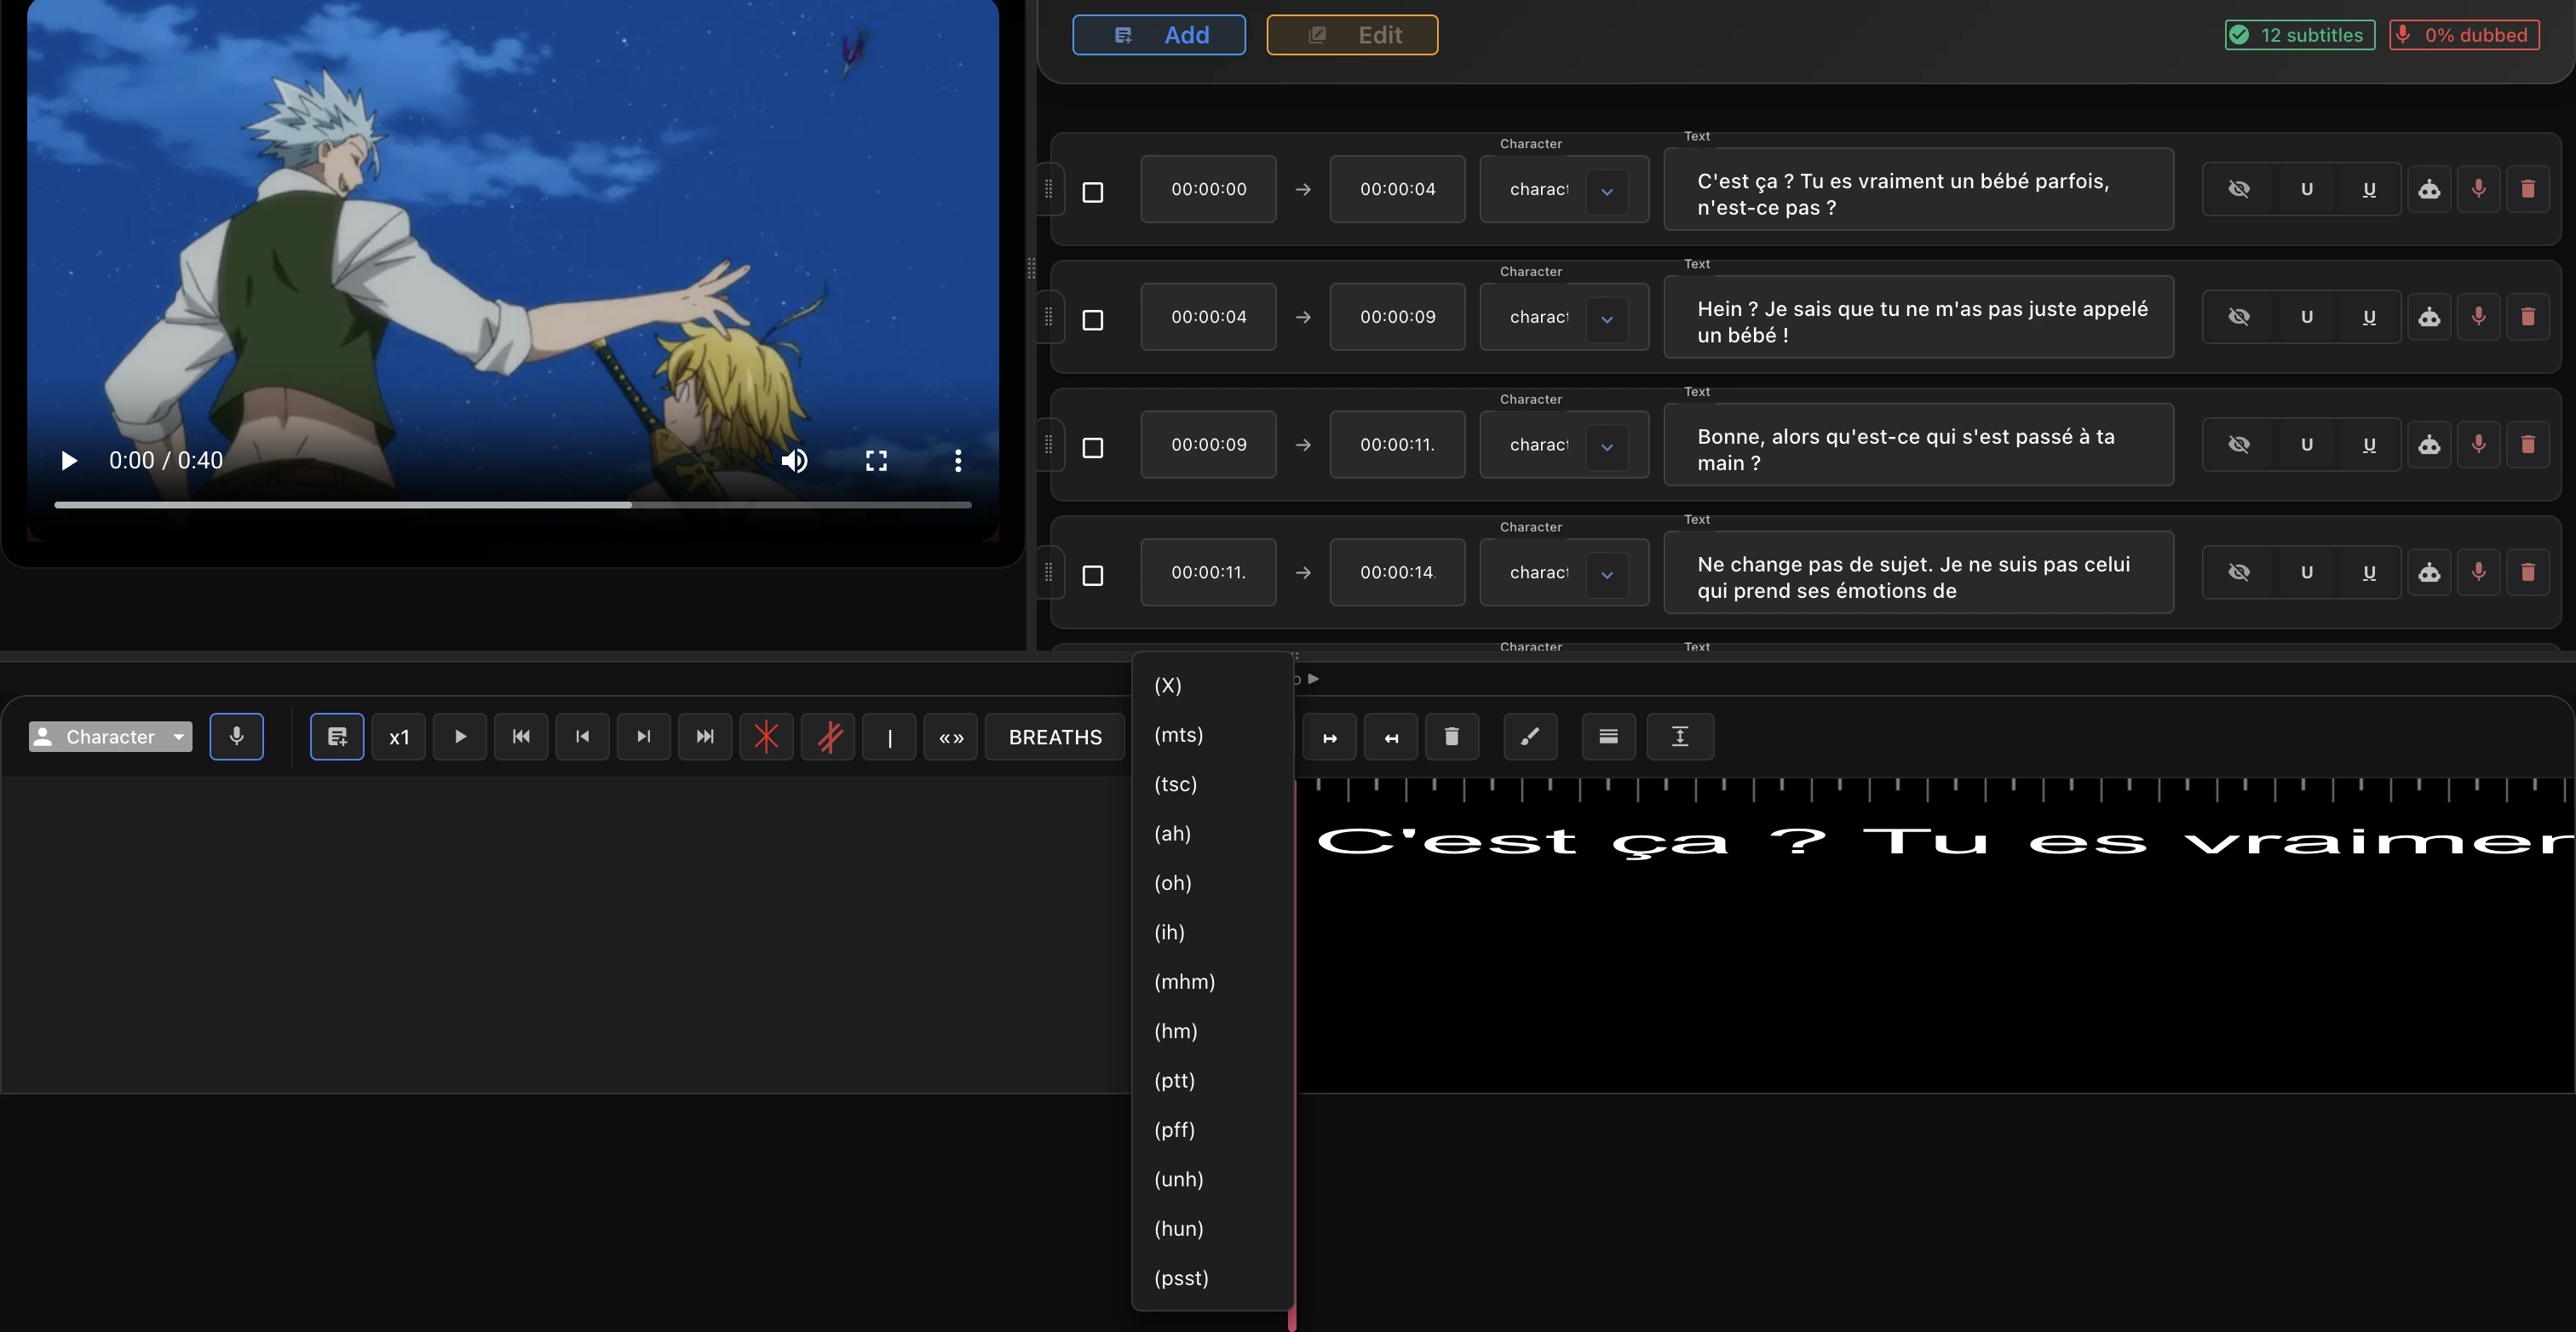This screenshot has height=1332, width=2576.
Task: Click the Add subtitle button
Action: (x=1159, y=35)
